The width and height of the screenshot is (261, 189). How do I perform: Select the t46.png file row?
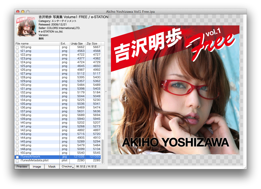(58, 145)
